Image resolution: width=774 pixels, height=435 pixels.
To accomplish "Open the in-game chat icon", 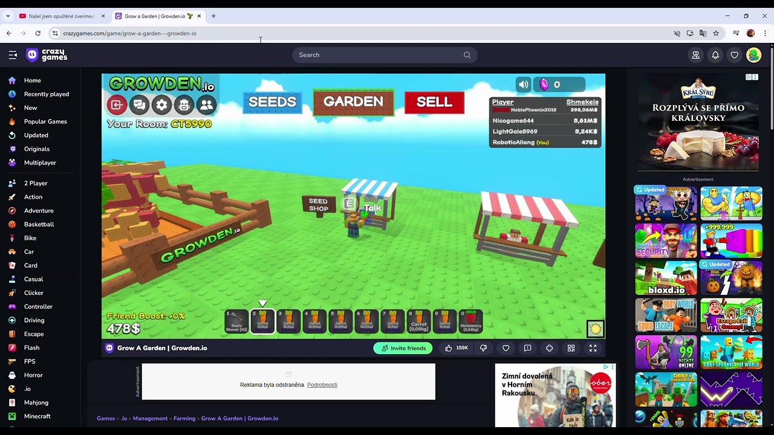I will [x=139, y=105].
